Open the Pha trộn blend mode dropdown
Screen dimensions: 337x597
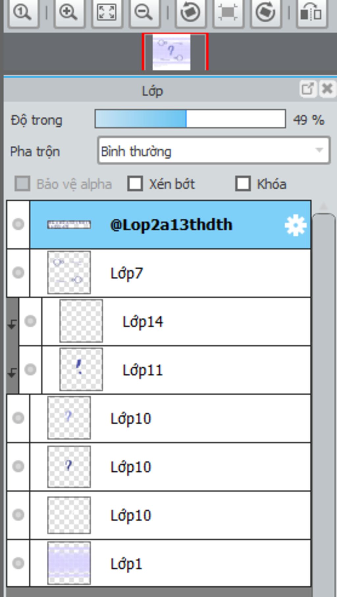(x=214, y=151)
